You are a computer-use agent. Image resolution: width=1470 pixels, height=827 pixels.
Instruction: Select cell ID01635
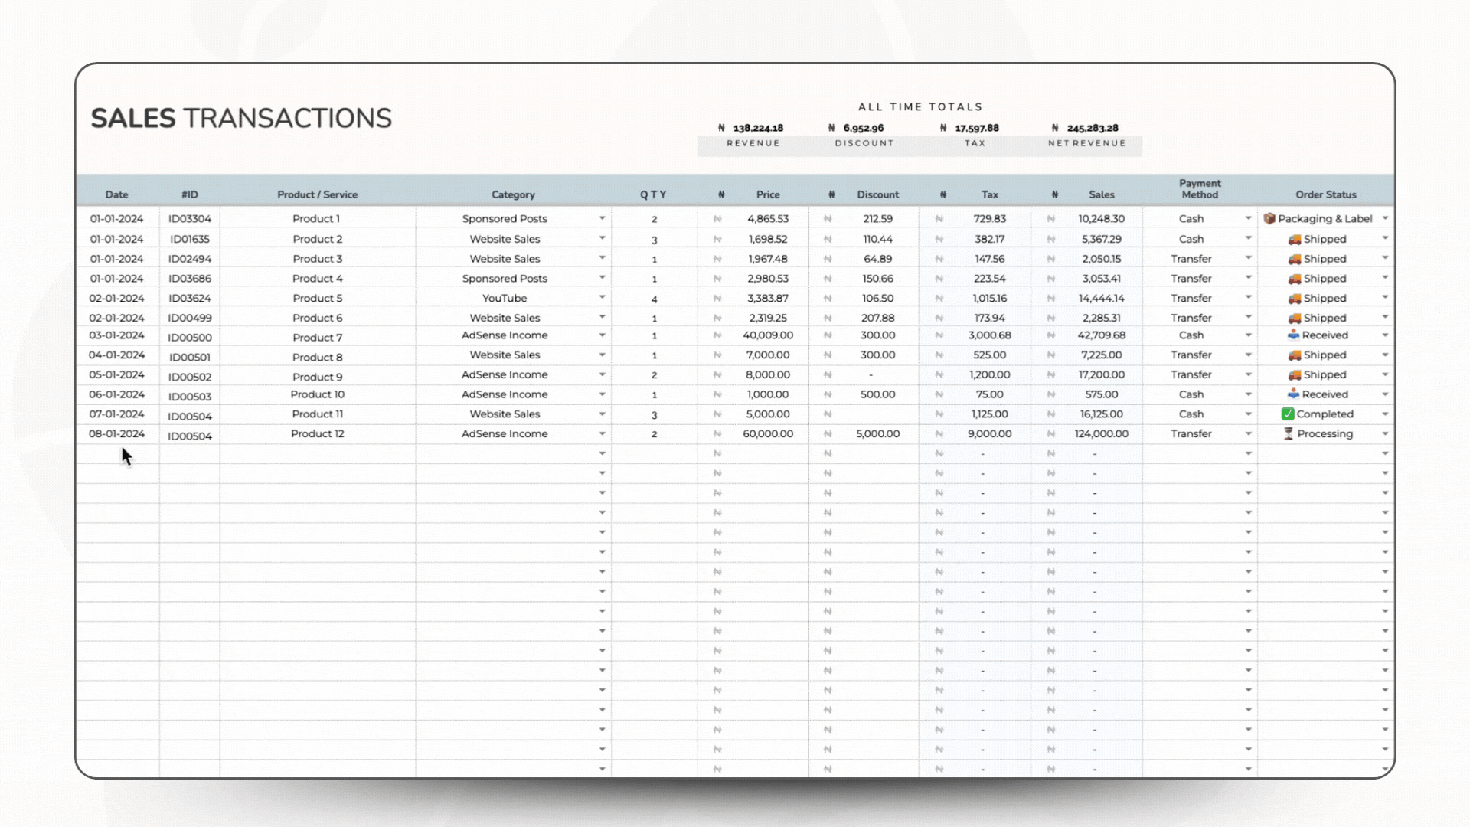click(x=190, y=240)
